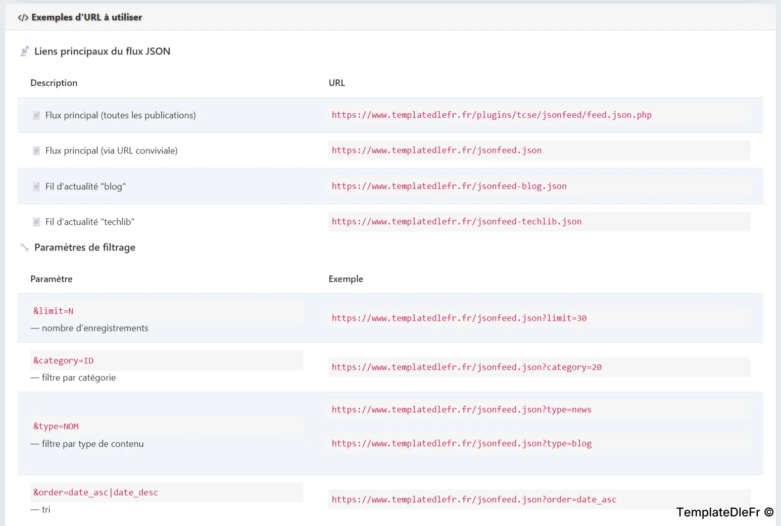
Task: Click the Paramètre column header
Action: pos(52,279)
